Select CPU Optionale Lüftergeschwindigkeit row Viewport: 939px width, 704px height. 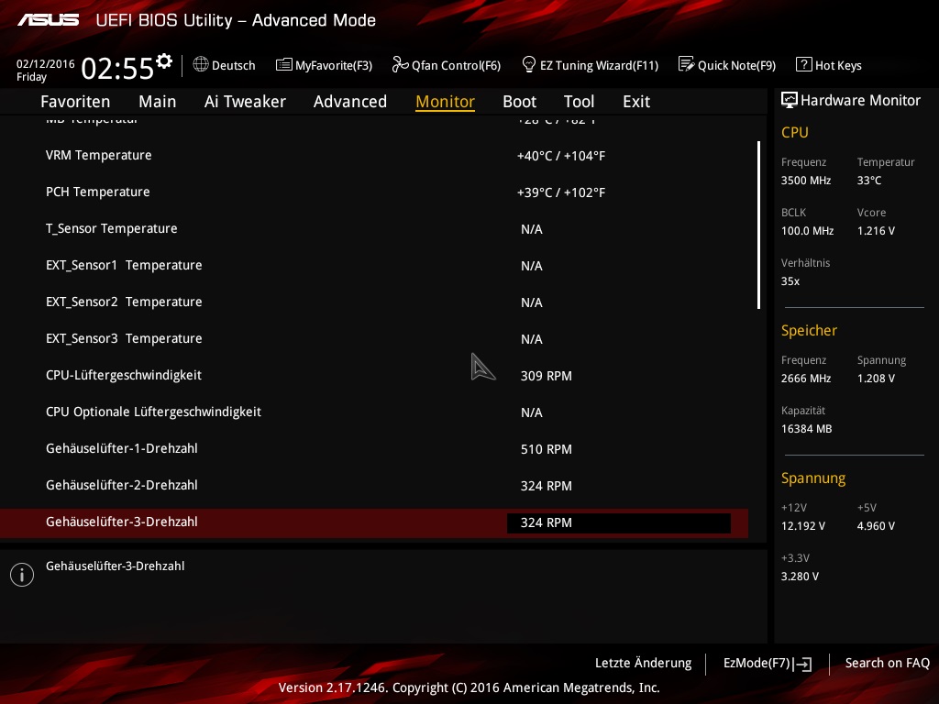374,412
